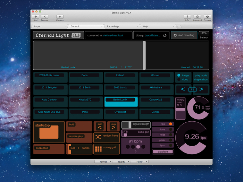Click the #1 page number field
The width and height of the screenshot is (243, 182).
[192, 89]
